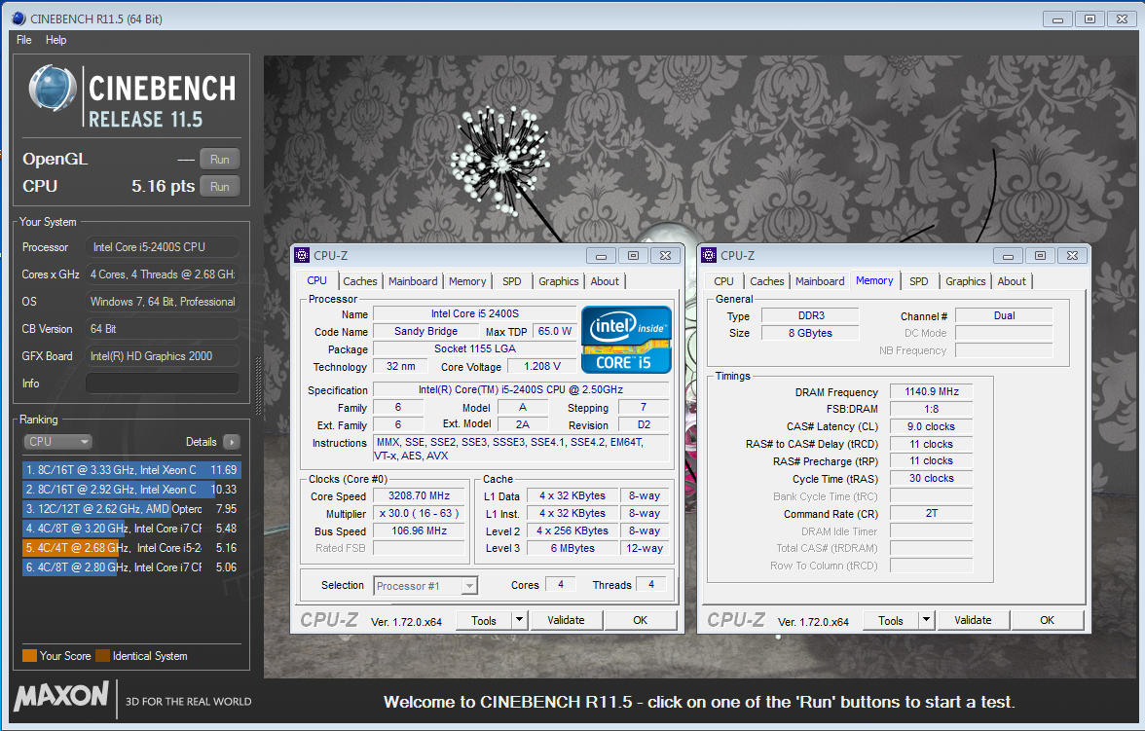The width and height of the screenshot is (1145, 731).
Task: Click the Command Rate value 2T
Action: 931,513
